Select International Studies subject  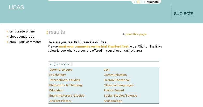65,80
